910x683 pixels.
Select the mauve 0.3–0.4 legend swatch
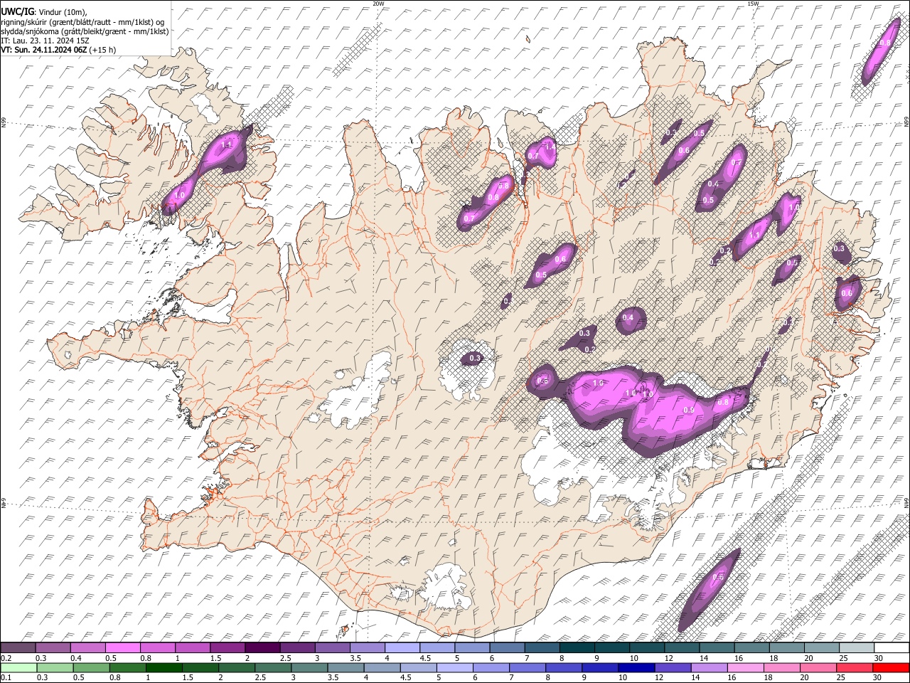[x=53, y=648]
